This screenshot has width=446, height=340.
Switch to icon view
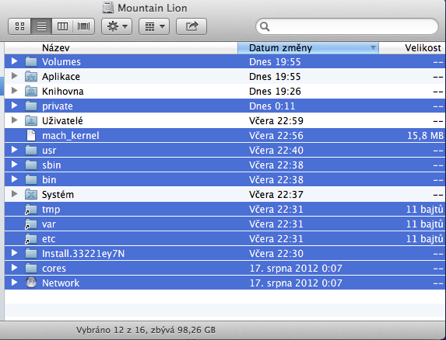pos(19,26)
